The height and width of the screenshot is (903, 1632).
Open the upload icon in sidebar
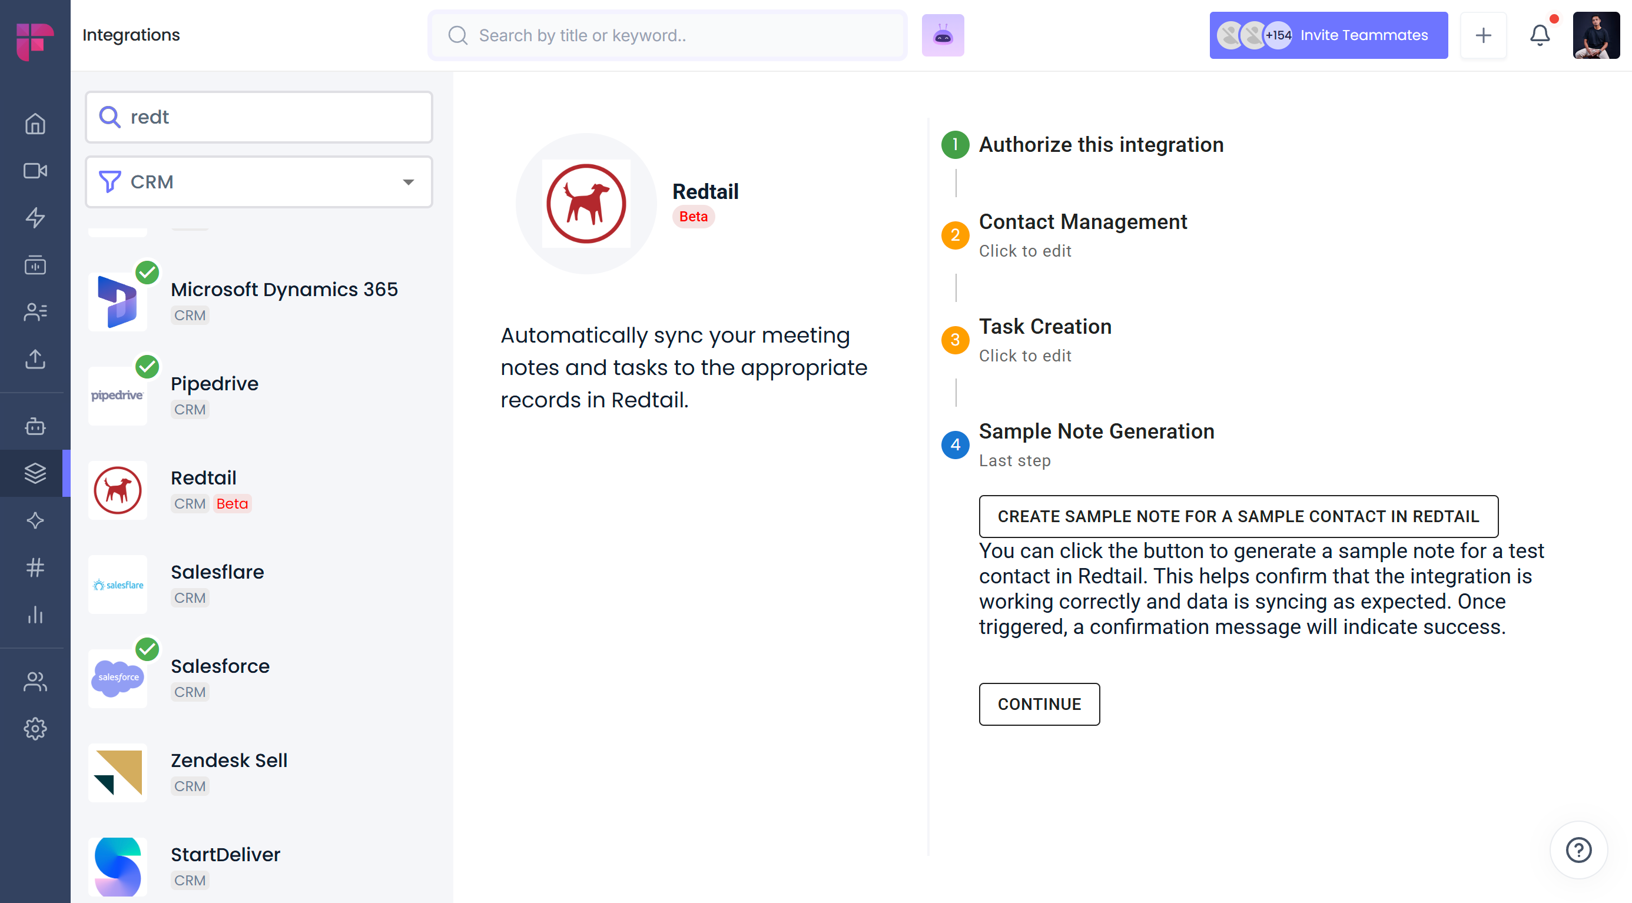pos(35,359)
